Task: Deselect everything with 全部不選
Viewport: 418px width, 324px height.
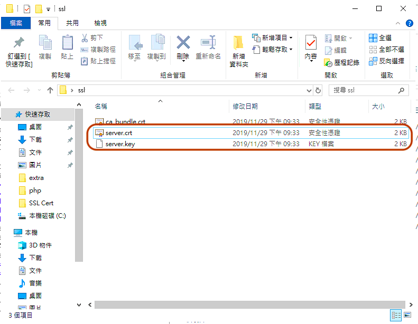Action: click(x=386, y=50)
